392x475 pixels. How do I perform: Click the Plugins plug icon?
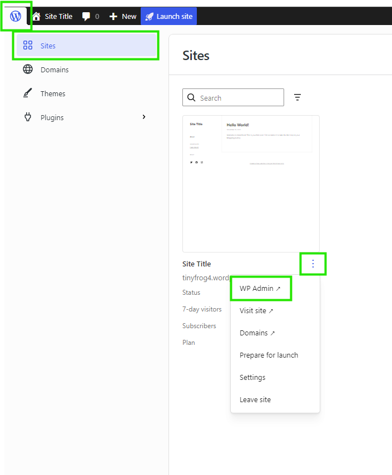coord(28,117)
